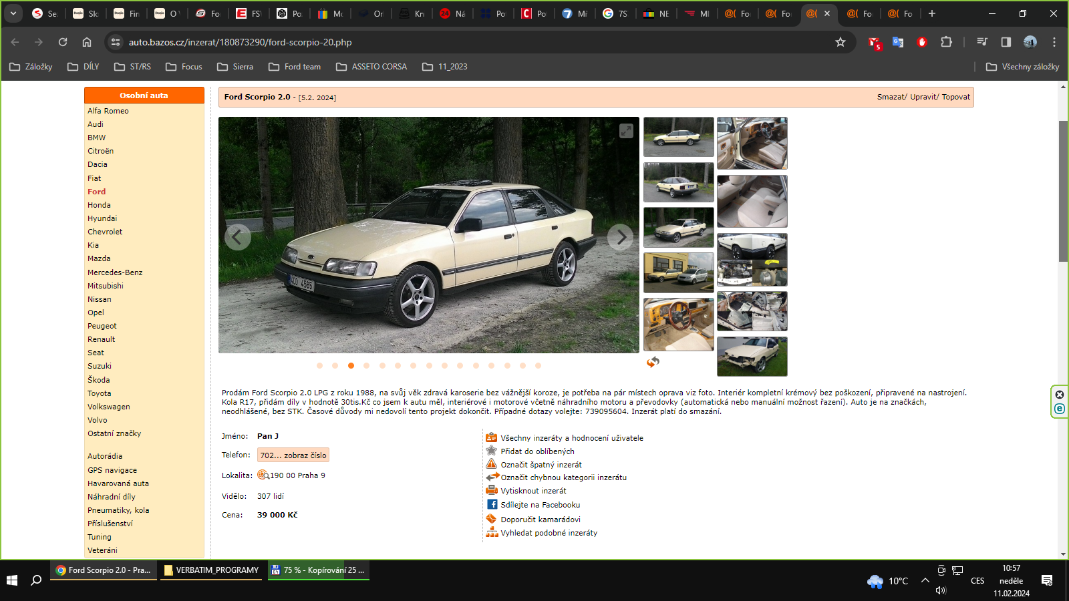Click the map icon beside 190 00 Praha 9
The width and height of the screenshot is (1069, 601).
(x=263, y=475)
